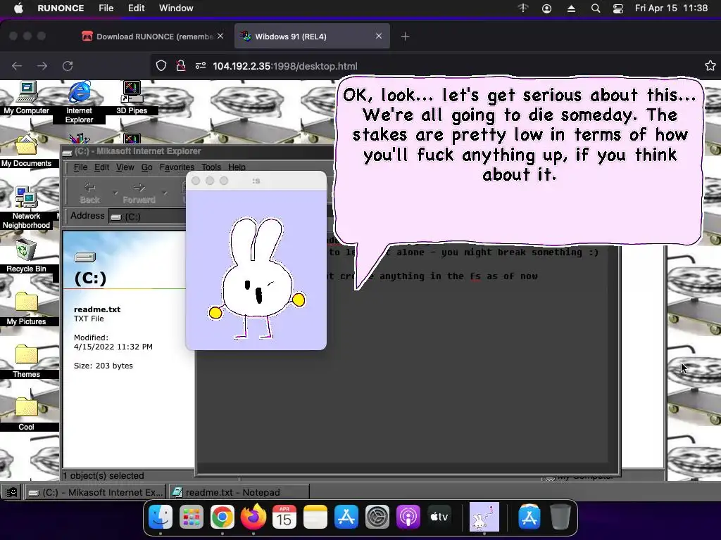Viewport: 721px width, 540px height.
Task: Open the Network Neighborhood desktop icon
Action: [x=26, y=207]
